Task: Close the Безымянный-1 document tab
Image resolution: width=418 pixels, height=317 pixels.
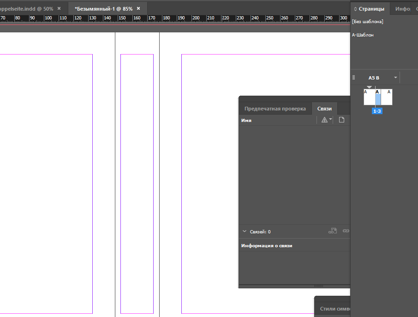Action: point(138,8)
